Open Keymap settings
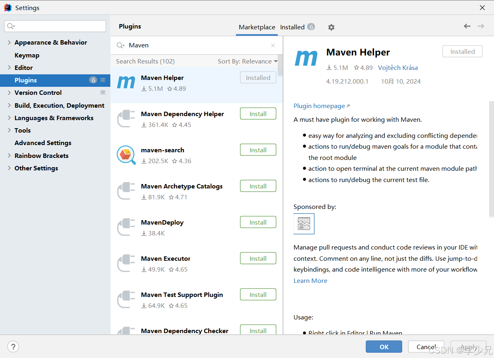 (x=27, y=55)
